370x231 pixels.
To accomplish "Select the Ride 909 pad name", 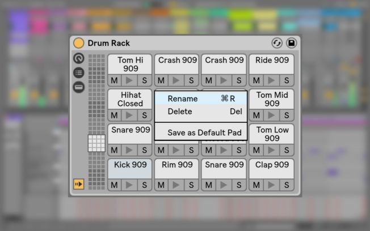I will coord(272,60).
